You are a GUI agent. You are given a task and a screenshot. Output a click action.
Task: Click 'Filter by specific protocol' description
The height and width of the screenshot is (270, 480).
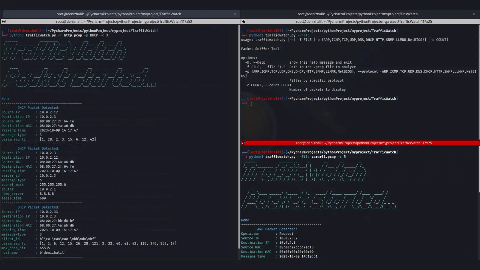(316, 80)
